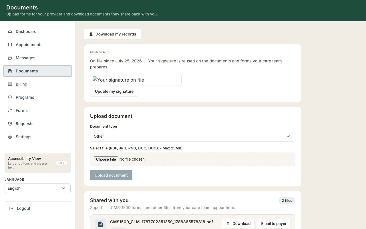Click the Choose File button
The height and width of the screenshot is (229, 366).
pyautogui.click(x=106, y=159)
